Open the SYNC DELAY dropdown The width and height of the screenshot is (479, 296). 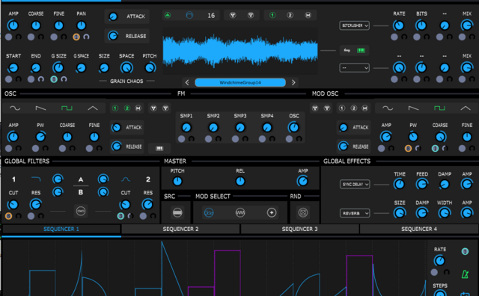click(x=354, y=185)
